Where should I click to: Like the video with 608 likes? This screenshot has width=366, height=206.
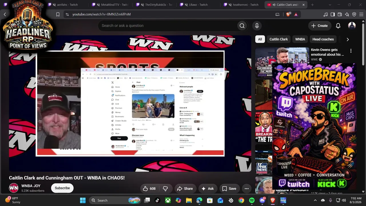pyautogui.click(x=149, y=189)
